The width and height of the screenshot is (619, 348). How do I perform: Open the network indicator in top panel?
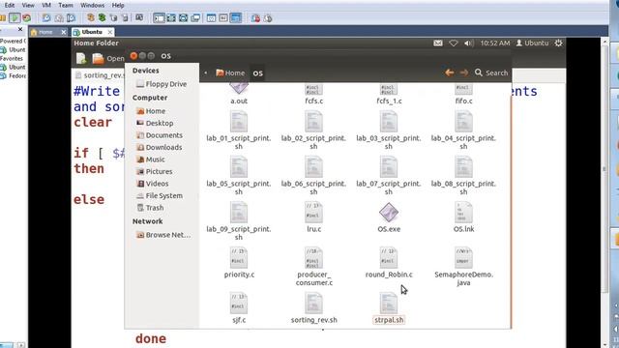454,43
